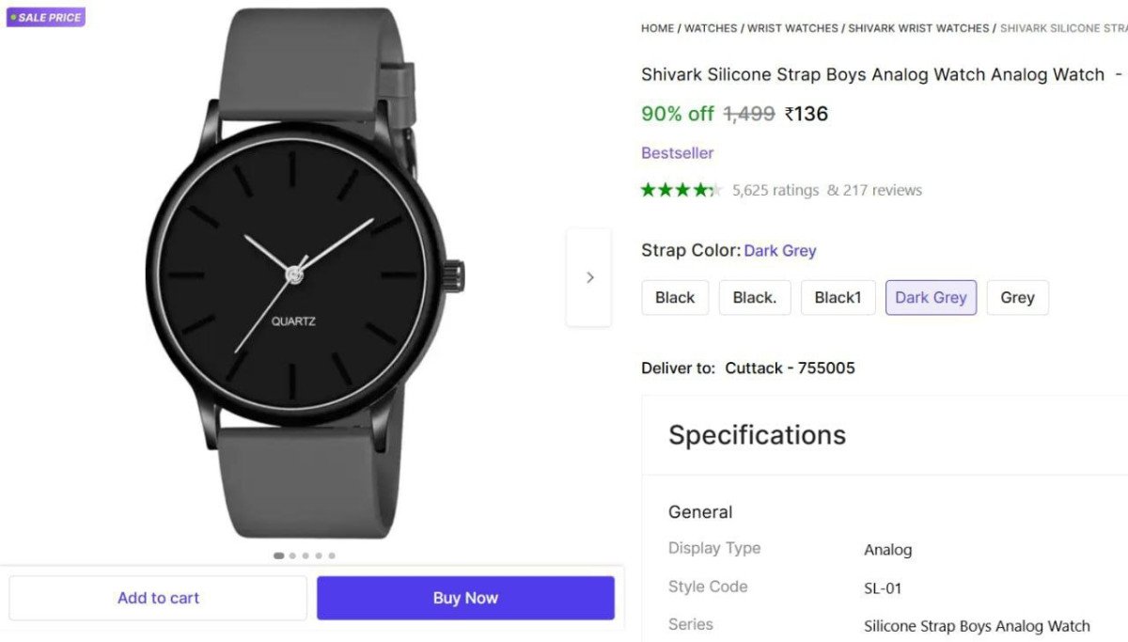Open Wrist Watches breadcrumb
The width and height of the screenshot is (1128, 642).
click(x=792, y=28)
